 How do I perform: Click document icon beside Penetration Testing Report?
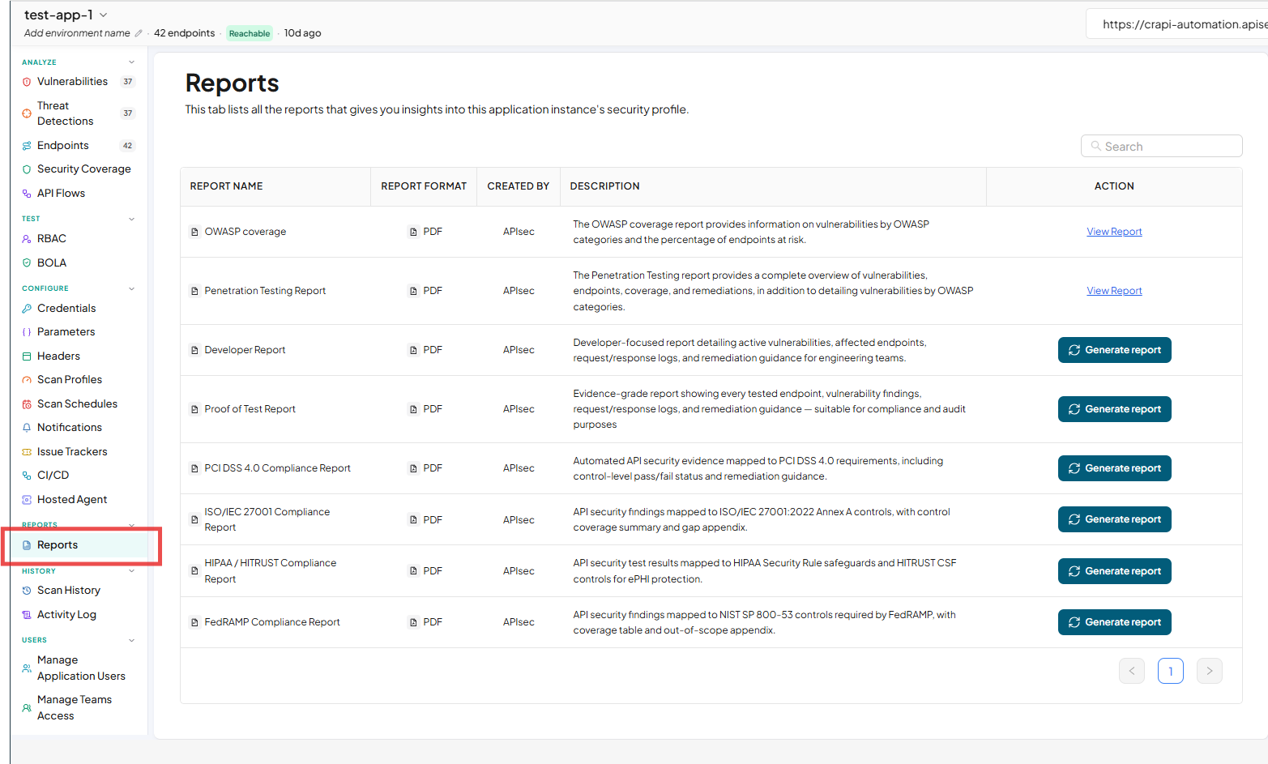click(x=194, y=291)
